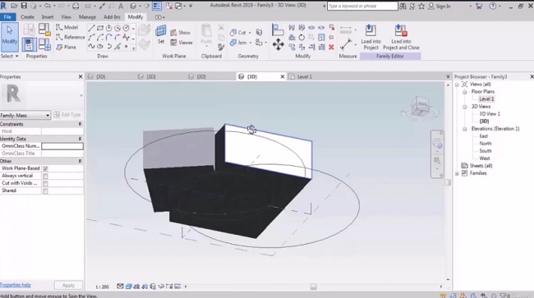534x298 pixels.
Task: Click the Rotate tool
Action: pyautogui.click(x=302, y=37)
